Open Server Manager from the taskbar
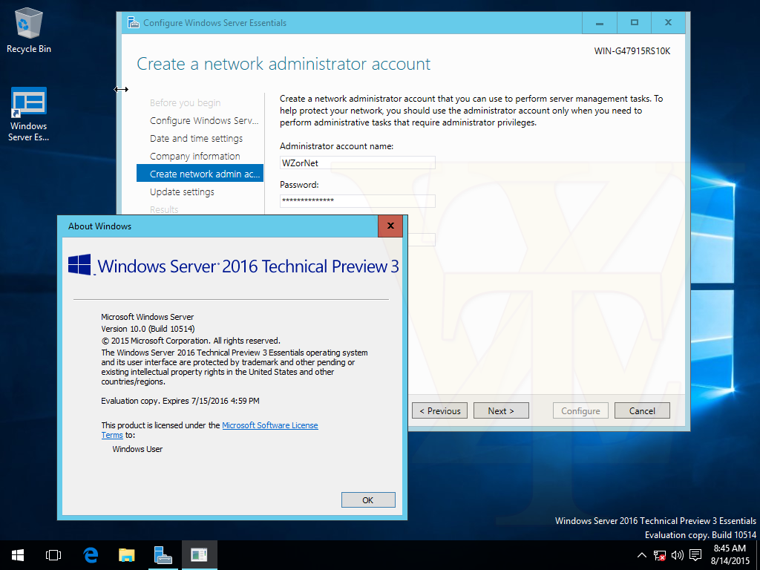 [163, 554]
